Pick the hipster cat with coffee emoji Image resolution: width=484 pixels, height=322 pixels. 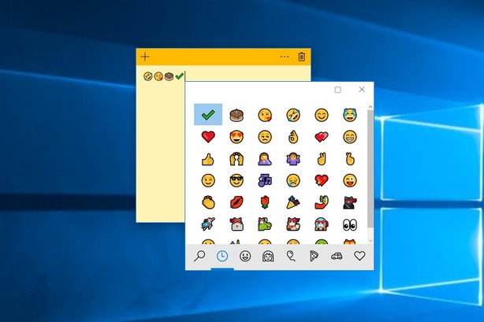pos(293,224)
